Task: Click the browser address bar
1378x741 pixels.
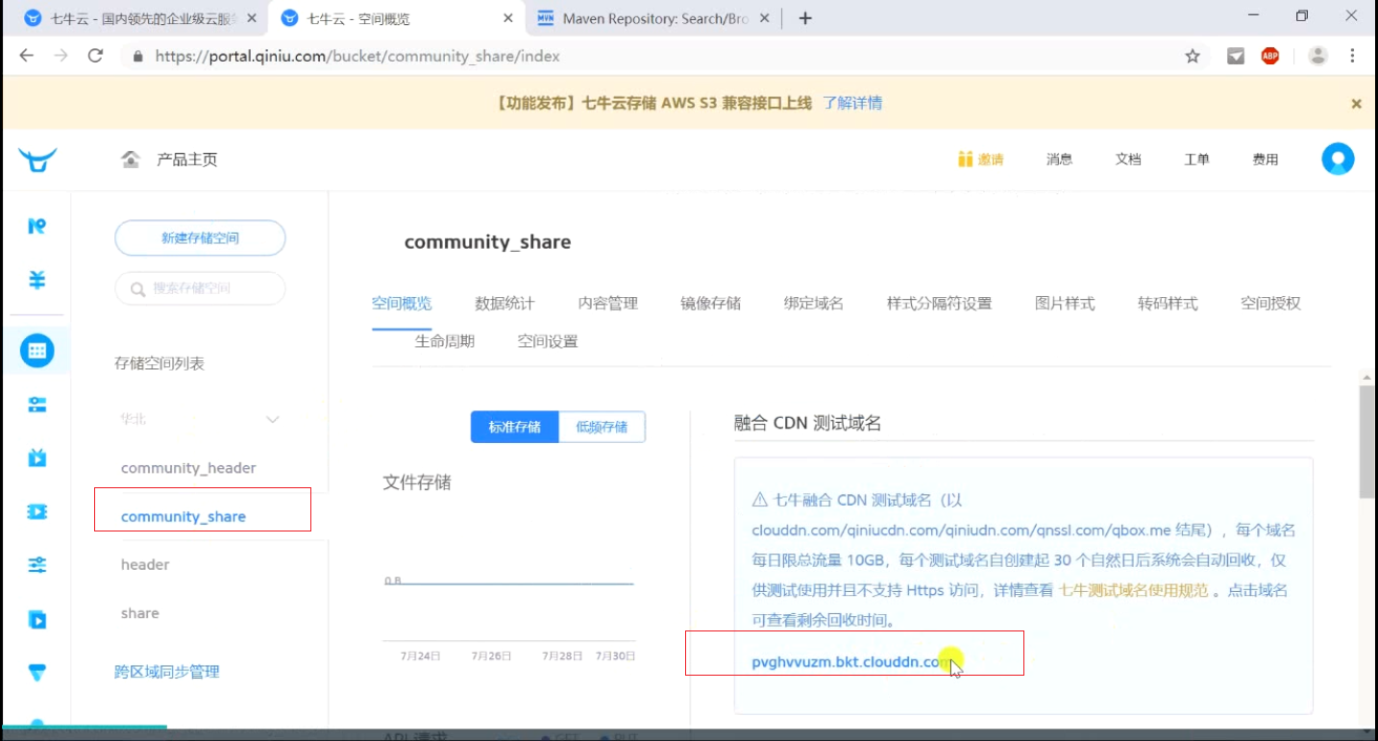Action: [663, 56]
